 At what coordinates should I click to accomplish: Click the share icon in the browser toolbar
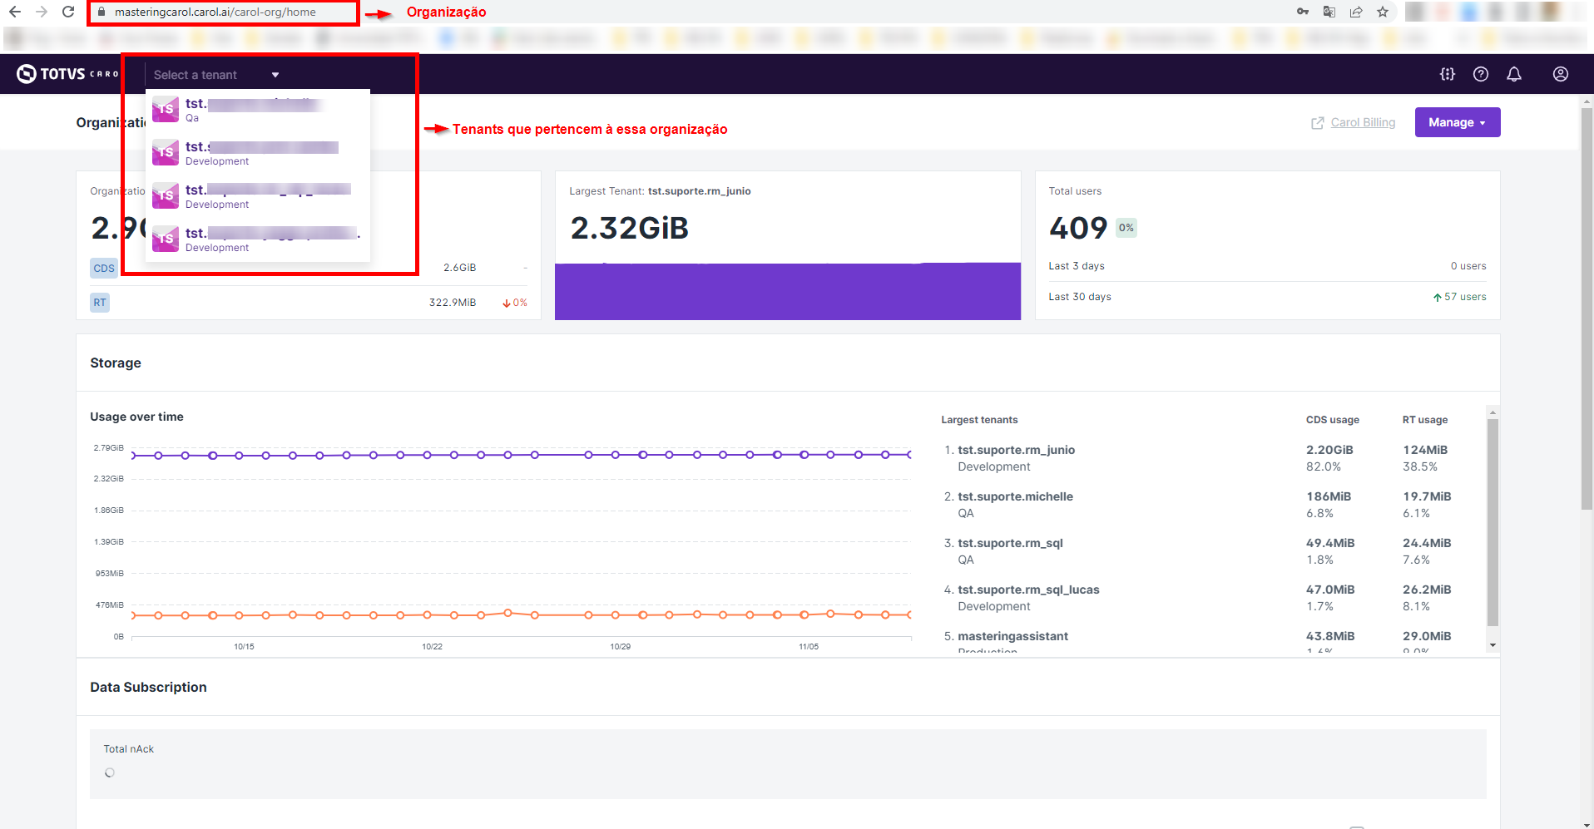point(1356,12)
